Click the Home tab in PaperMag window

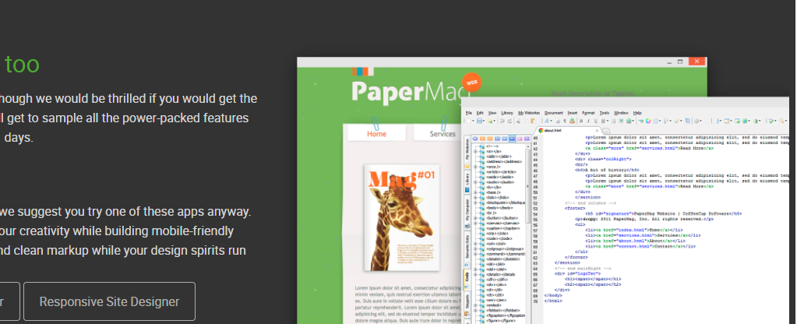click(376, 133)
